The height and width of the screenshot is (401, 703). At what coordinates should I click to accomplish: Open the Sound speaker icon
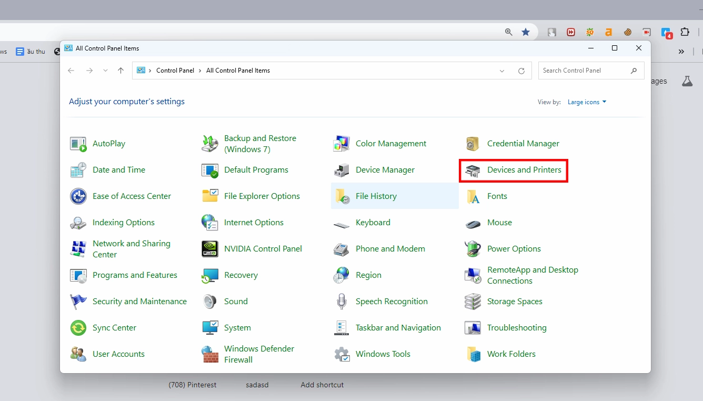210,302
